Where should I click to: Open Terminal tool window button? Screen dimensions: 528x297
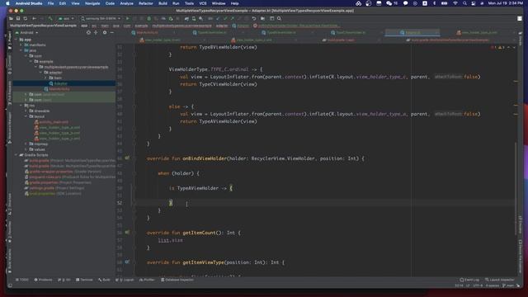(84, 280)
